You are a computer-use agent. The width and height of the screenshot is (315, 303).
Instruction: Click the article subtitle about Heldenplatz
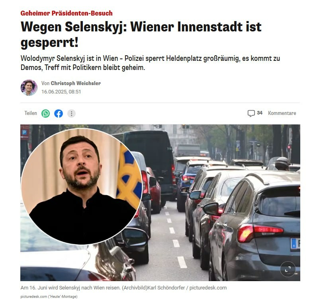click(x=150, y=63)
